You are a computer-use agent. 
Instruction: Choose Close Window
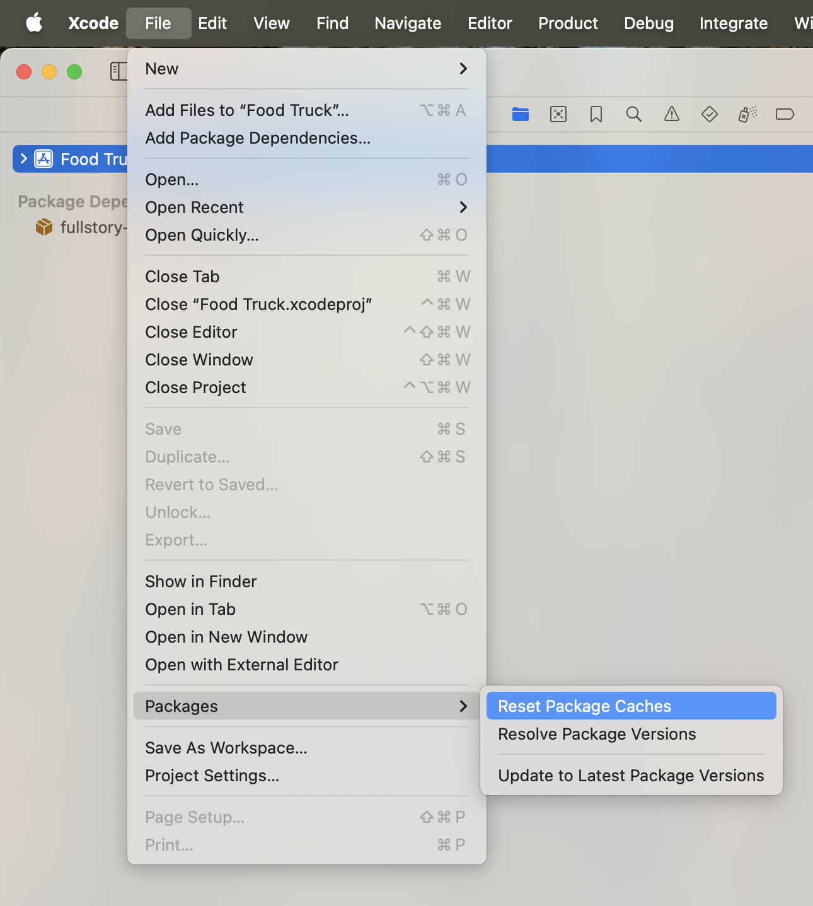pyautogui.click(x=307, y=360)
